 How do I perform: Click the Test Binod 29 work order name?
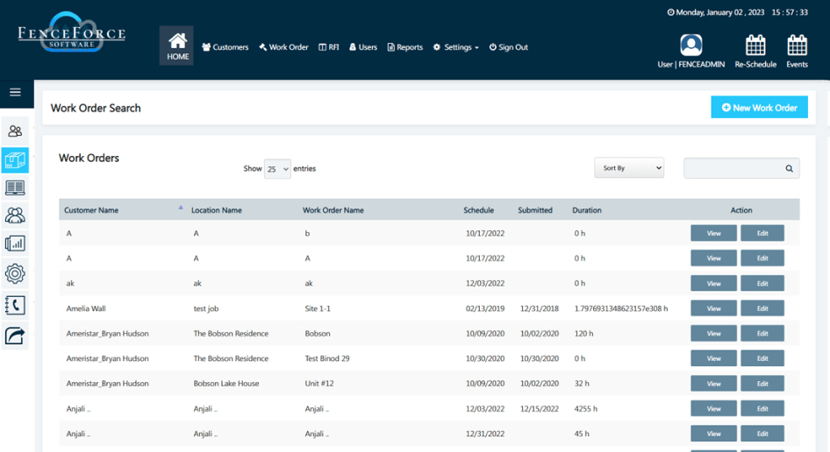pos(327,358)
